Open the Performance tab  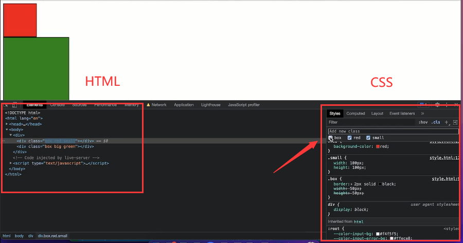(x=105, y=105)
